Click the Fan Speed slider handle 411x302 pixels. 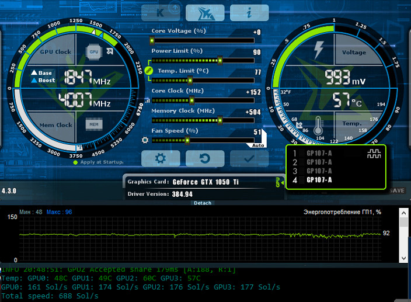click(x=187, y=140)
